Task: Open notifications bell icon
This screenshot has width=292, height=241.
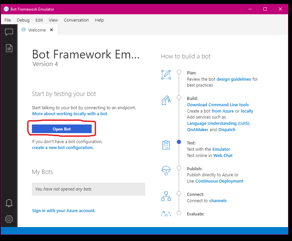Action: point(9,203)
